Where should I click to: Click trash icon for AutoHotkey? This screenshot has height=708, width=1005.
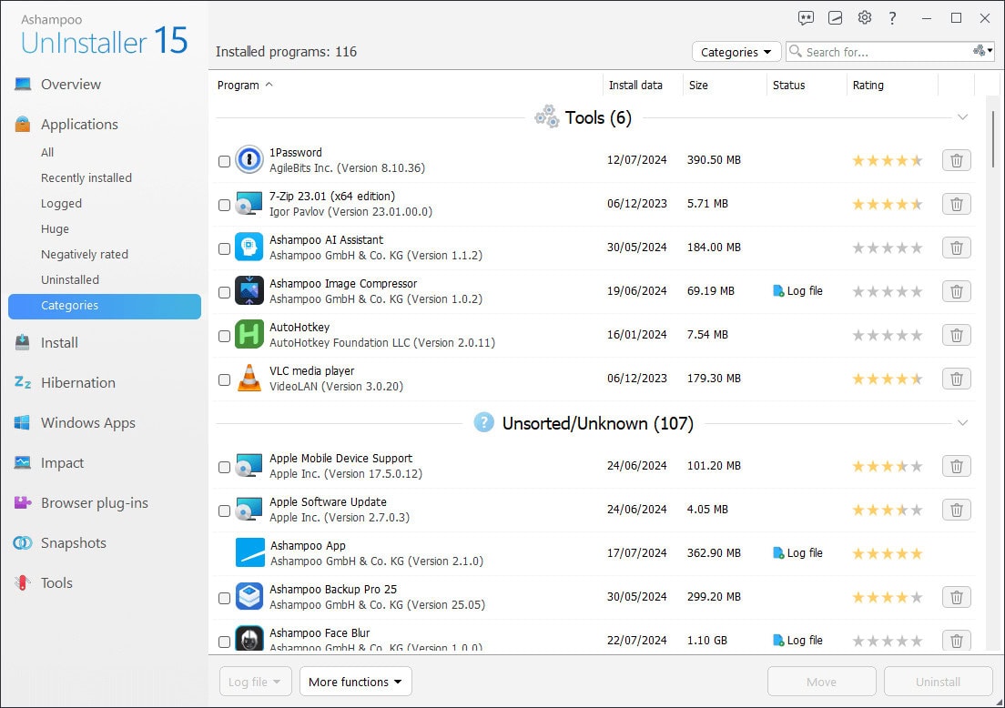(956, 335)
